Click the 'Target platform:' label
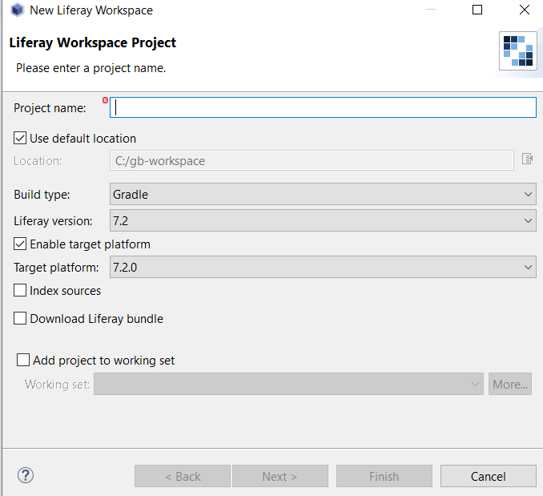Screen dimensions: 543x496 point(56,268)
